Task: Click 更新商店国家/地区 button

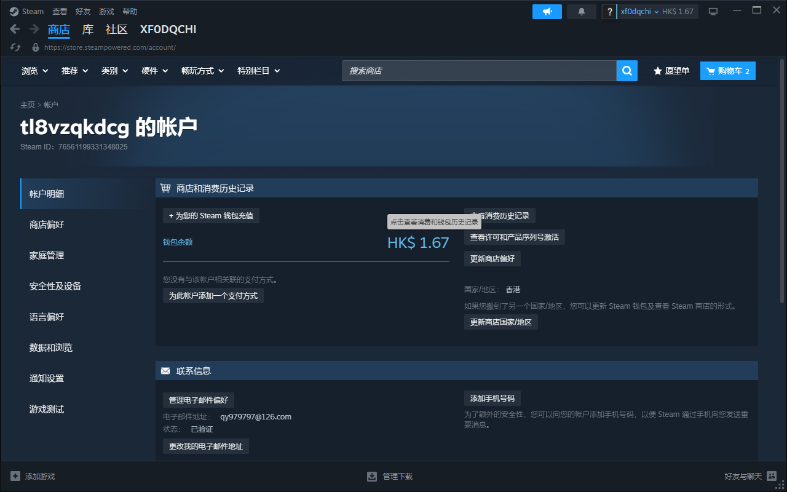Action: pyautogui.click(x=501, y=322)
